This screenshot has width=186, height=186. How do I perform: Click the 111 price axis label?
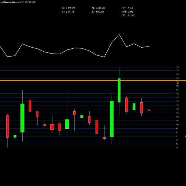pos(177,117)
